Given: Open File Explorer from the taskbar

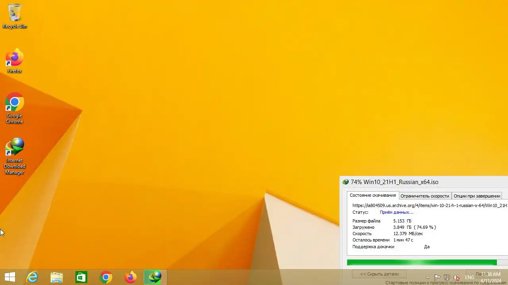Looking at the screenshot, I should [x=57, y=277].
